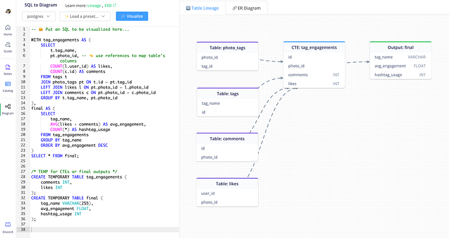Image resolution: width=449 pixels, height=238 pixels.
Task: Follow the ERD learn more link
Action: tap(108, 6)
